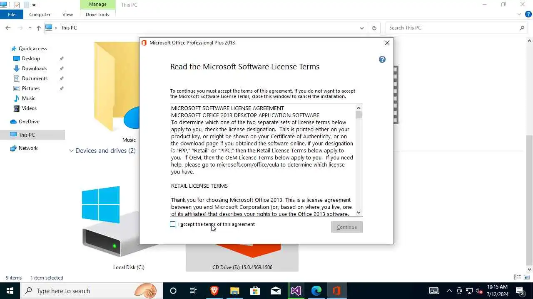Switch to details view layout icon

point(518,277)
